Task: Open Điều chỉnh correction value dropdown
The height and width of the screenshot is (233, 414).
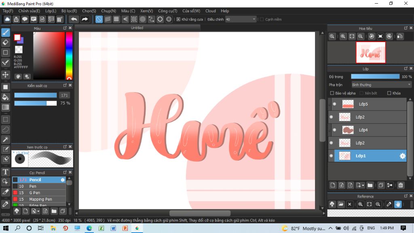Action: coord(241,19)
